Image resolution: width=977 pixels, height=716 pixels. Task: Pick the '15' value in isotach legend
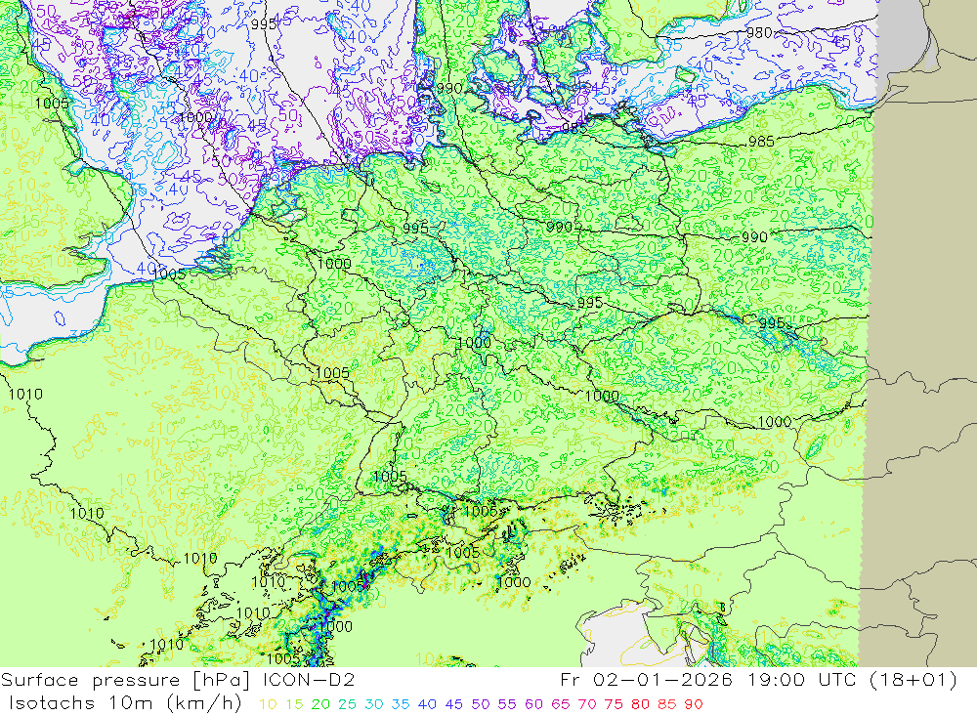pos(295,705)
